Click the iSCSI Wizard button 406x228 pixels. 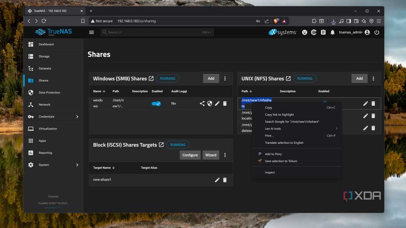(211, 155)
